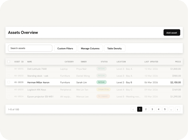Click asset ID AS-10235
Viewport: 188px width, 140px height.
point(19,82)
